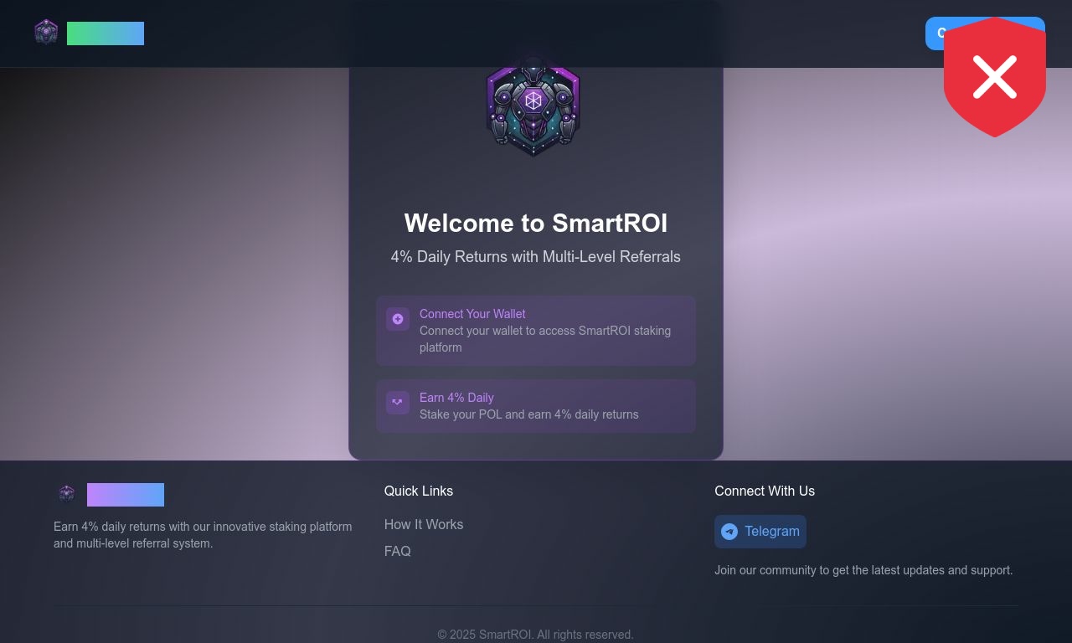Click the plus icon beside Connect Your Wallet
1072x643 pixels.
coord(398,319)
